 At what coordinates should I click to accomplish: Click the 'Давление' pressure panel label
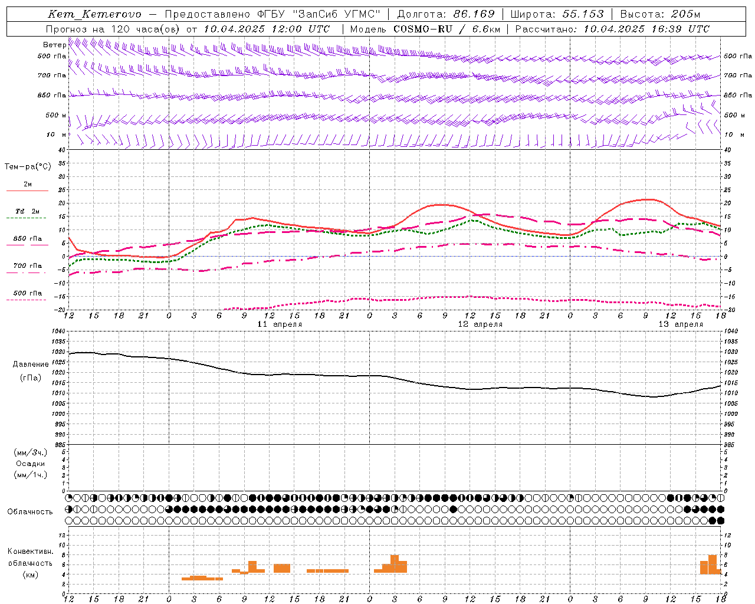tap(31, 365)
